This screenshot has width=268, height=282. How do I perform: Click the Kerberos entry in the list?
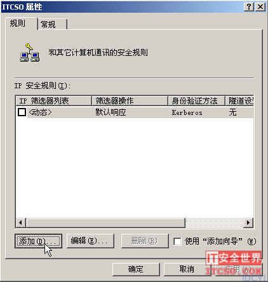tap(187, 112)
